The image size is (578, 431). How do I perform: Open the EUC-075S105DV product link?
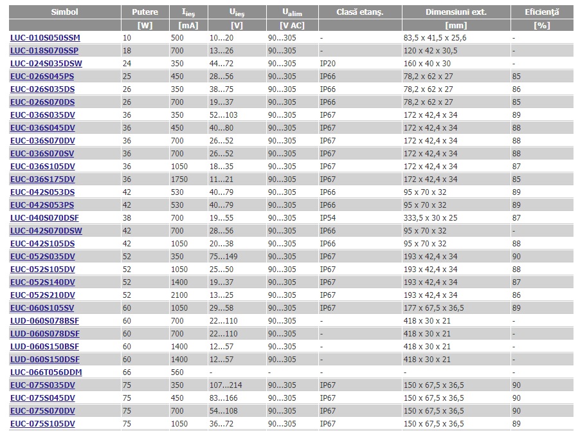[x=42, y=424]
